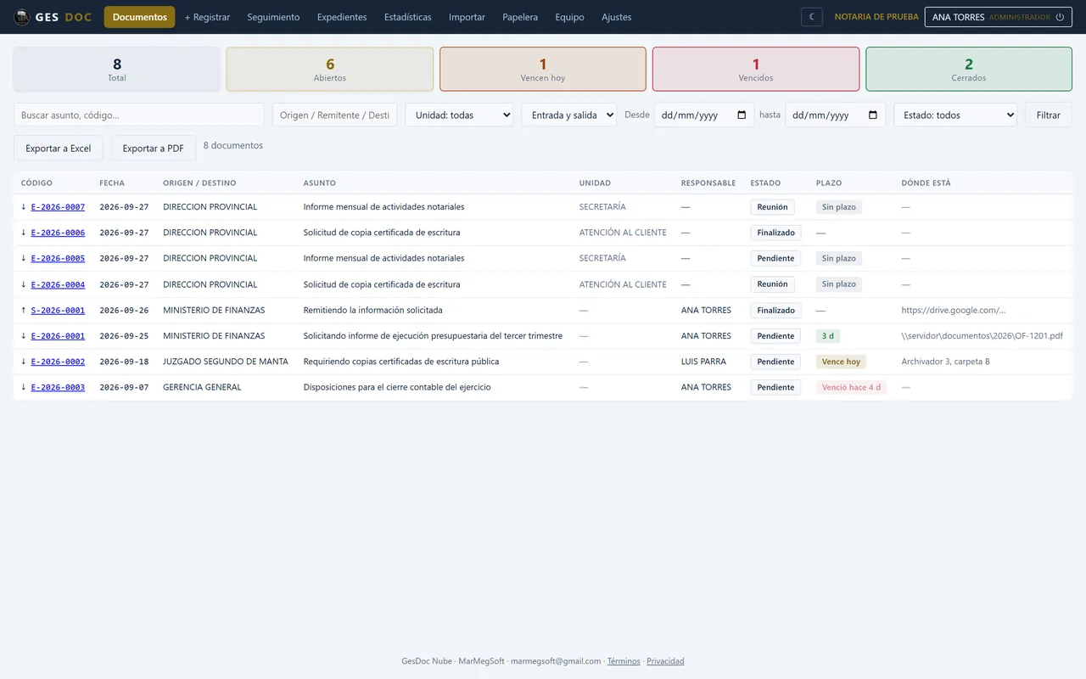Go to Importar in the navigation
The height and width of the screenshot is (679, 1086).
tap(467, 17)
